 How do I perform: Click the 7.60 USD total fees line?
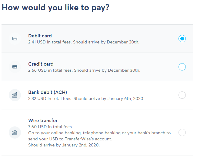[x=50, y=127]
